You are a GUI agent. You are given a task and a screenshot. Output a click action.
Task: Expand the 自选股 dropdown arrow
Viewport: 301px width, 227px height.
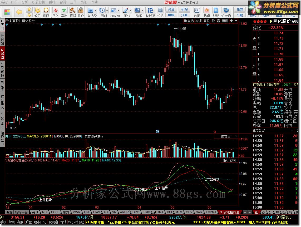(x=95, y=10)
